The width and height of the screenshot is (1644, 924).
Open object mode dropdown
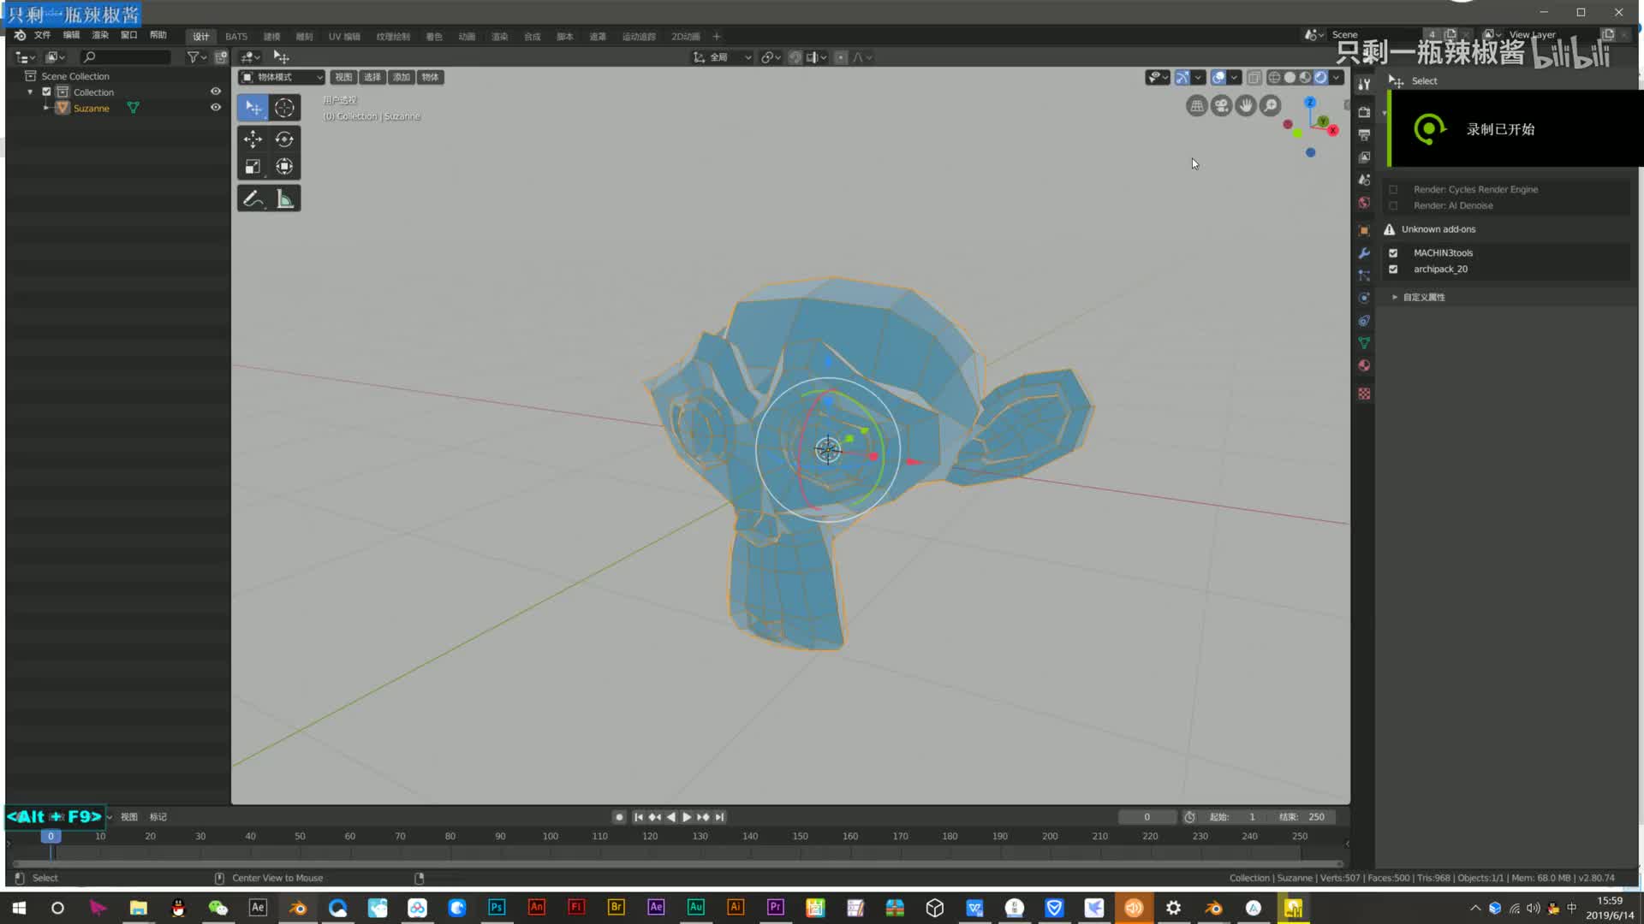(282, 78)
